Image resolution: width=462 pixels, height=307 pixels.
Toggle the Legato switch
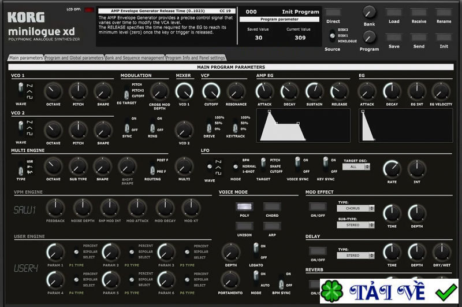tap(256, 251)
